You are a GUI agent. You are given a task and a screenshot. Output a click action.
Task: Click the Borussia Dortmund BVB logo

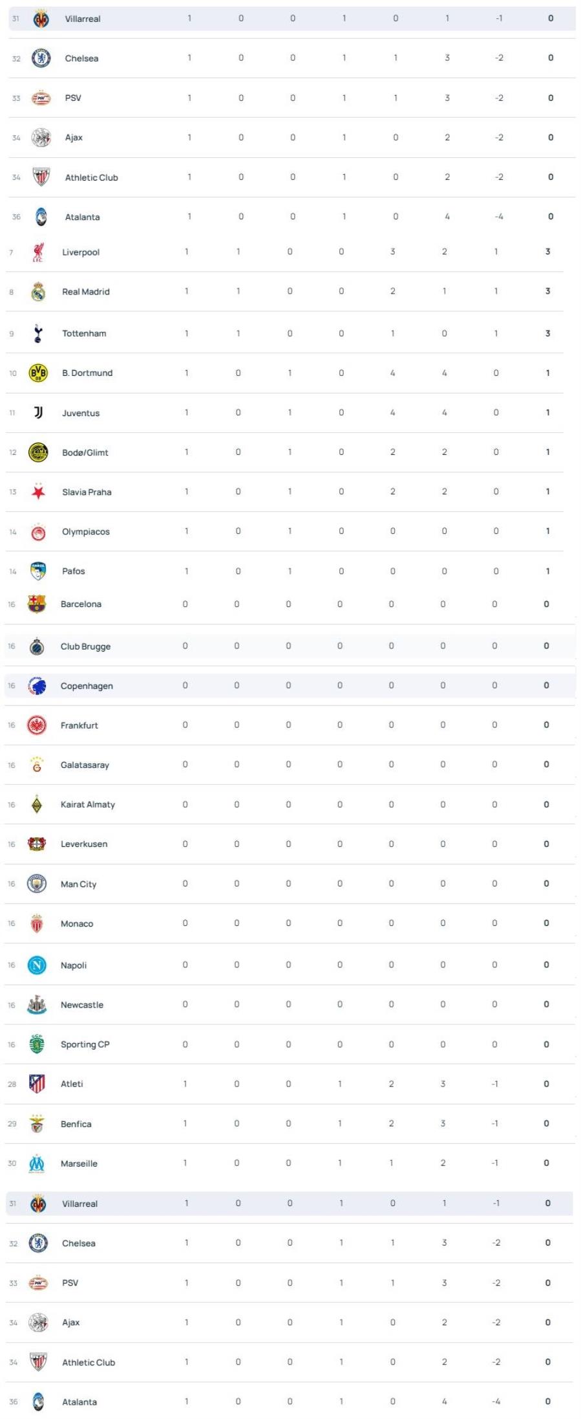click(x=38, y=373)
